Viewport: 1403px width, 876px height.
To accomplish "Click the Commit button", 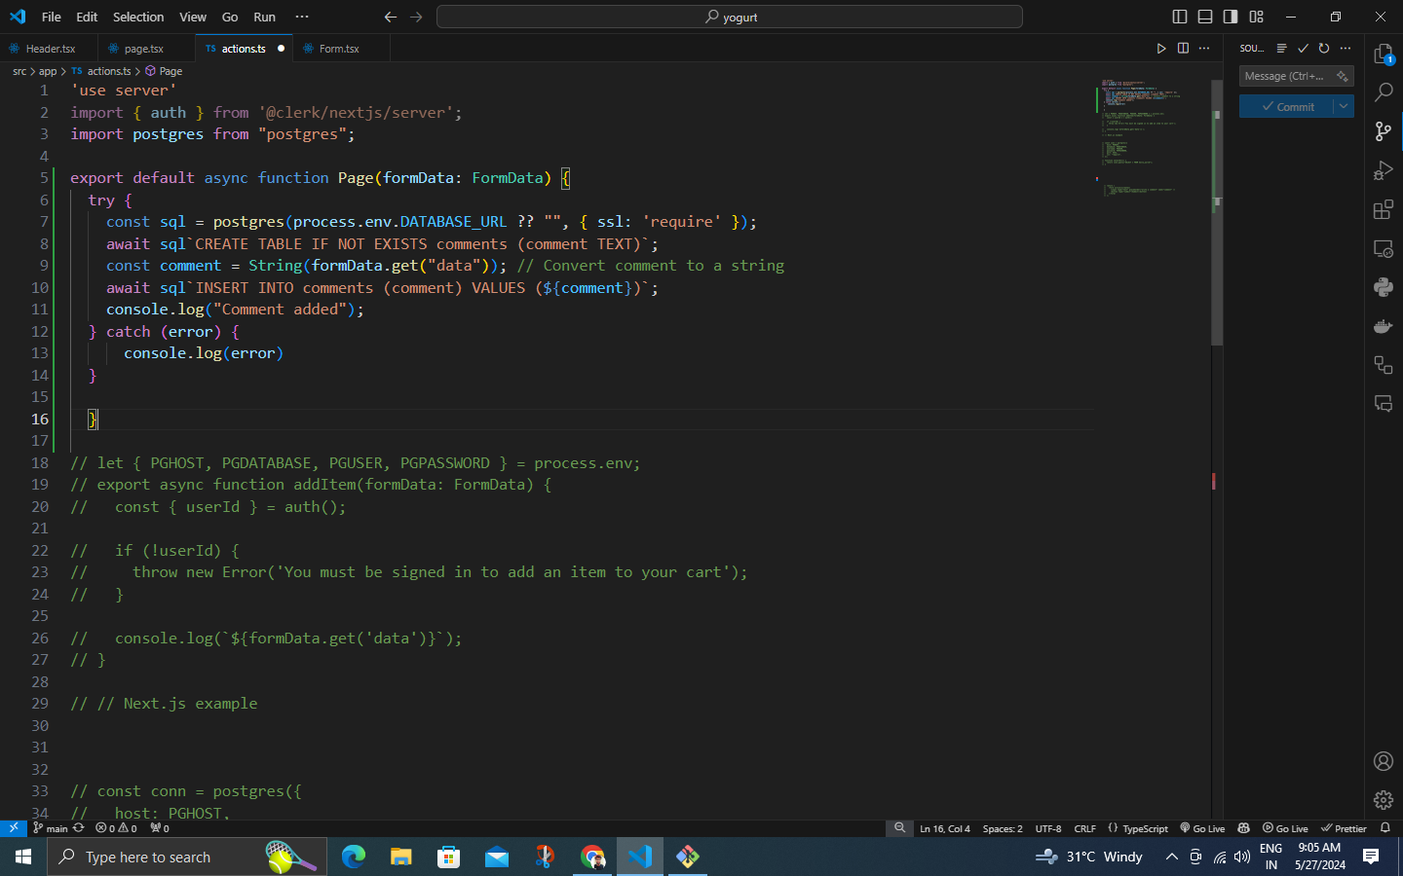I will point(1287,106).
